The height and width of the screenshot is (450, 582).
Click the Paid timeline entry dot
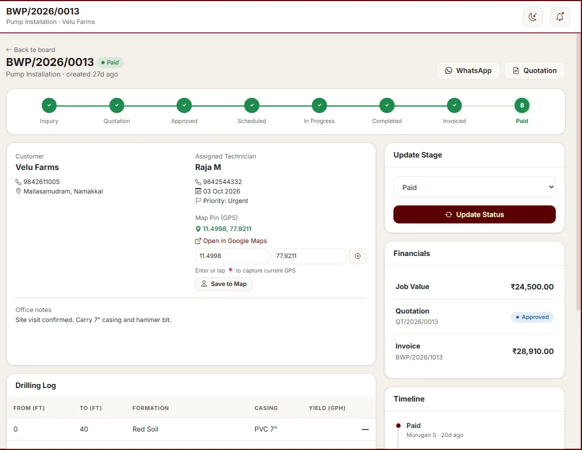point(398,425)
